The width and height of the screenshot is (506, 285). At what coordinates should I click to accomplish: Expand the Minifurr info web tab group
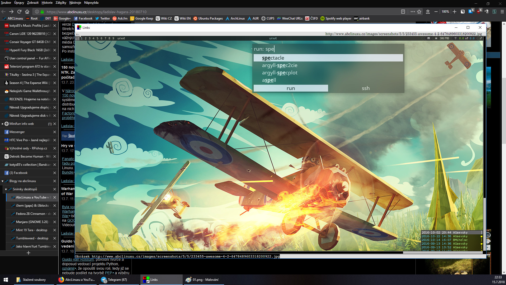click(x=3, y=124)
